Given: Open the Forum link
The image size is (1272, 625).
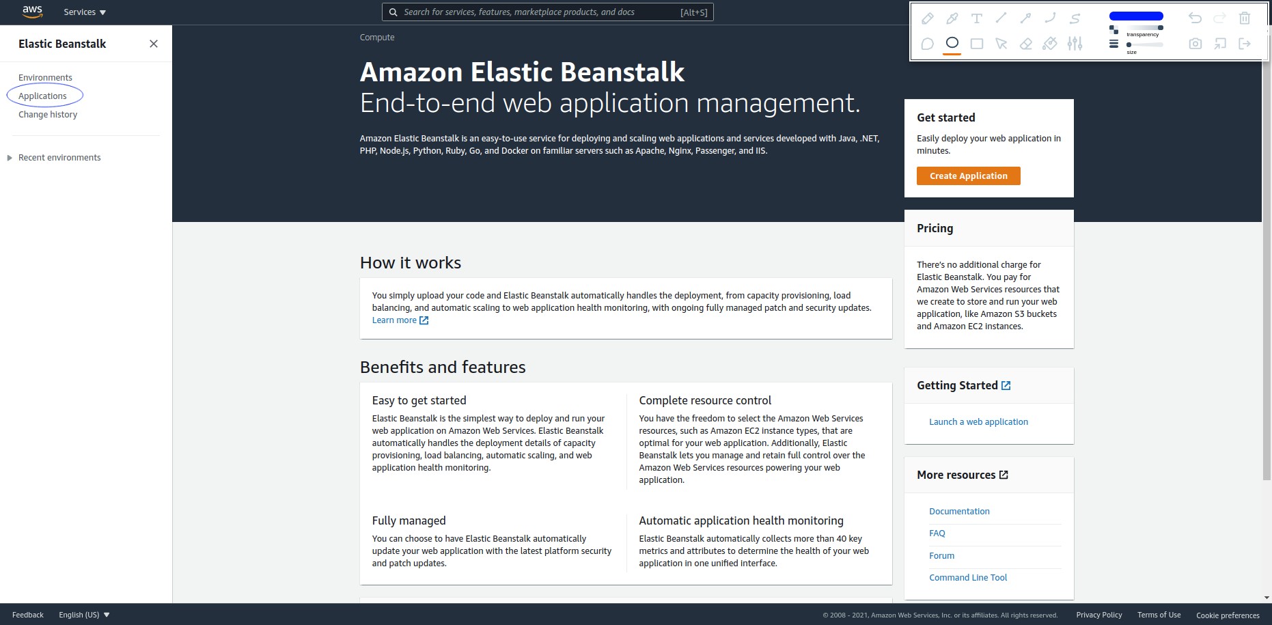Looking at the screenshot, I should (x=941, y=555).
